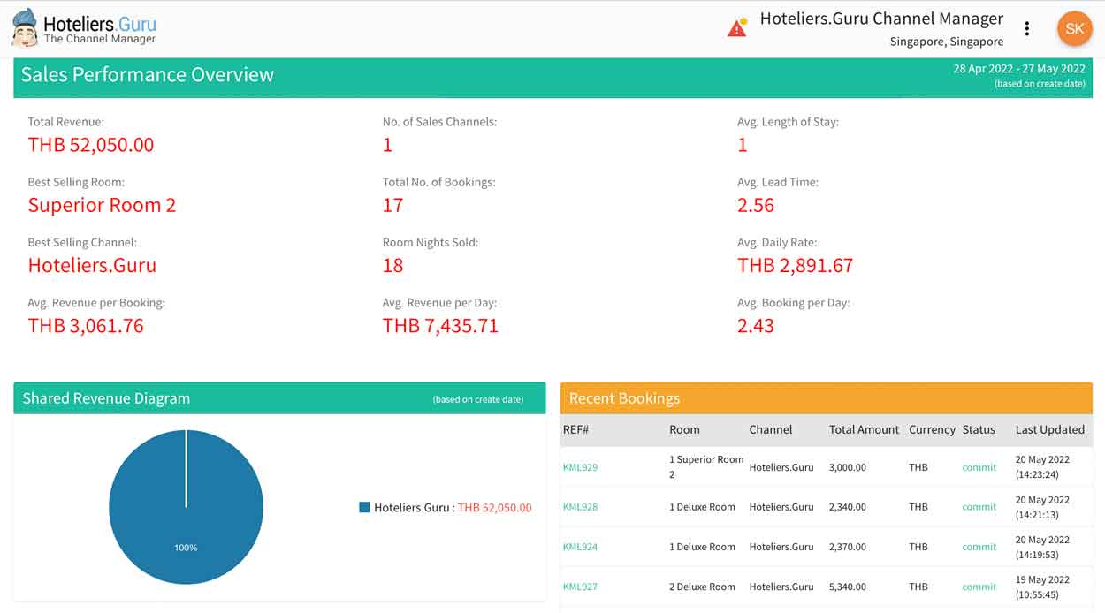Image resolution: width=1105 pixels, height=613 pixels.
Task: Click the 2,370.00 total amount cell
Action: (848, 547)
